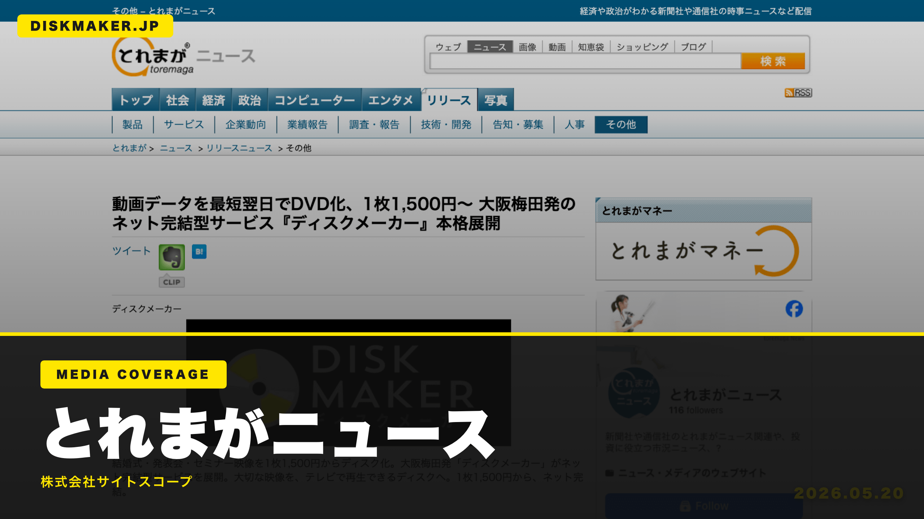This screenshot has width=924, height=519.
Task: Choose the 業績報告 subcategory
Action: pyautogui.click(x=308, y=125)
